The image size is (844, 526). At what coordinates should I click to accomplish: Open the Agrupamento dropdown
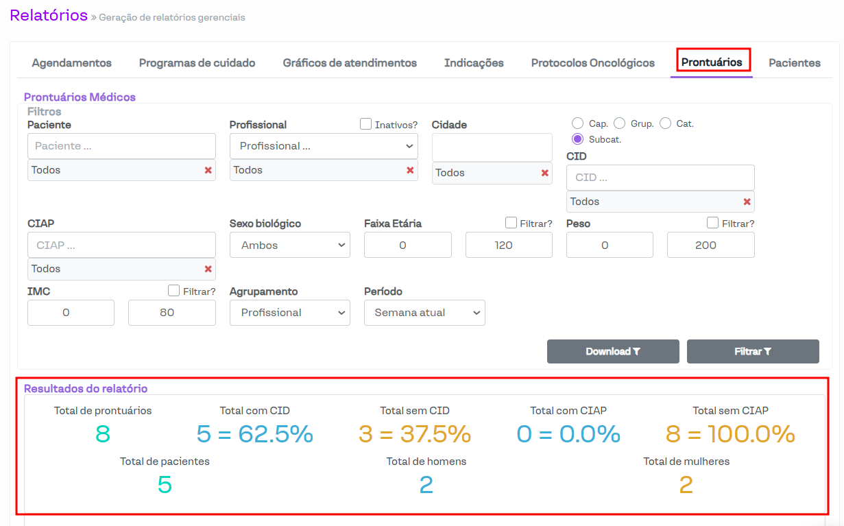289,313
